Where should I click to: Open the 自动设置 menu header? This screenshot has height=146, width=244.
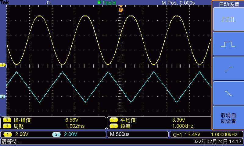228,4
